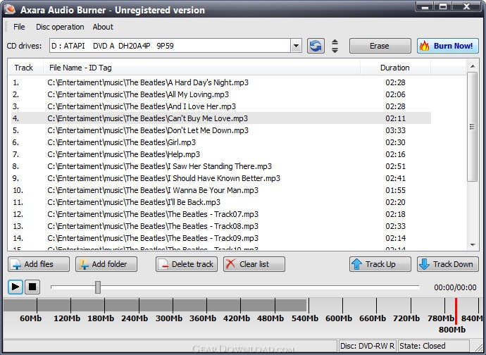The image size is (486, 355).
Task: Click the filled disc usage bar
Action: click(x=155, y=306)
